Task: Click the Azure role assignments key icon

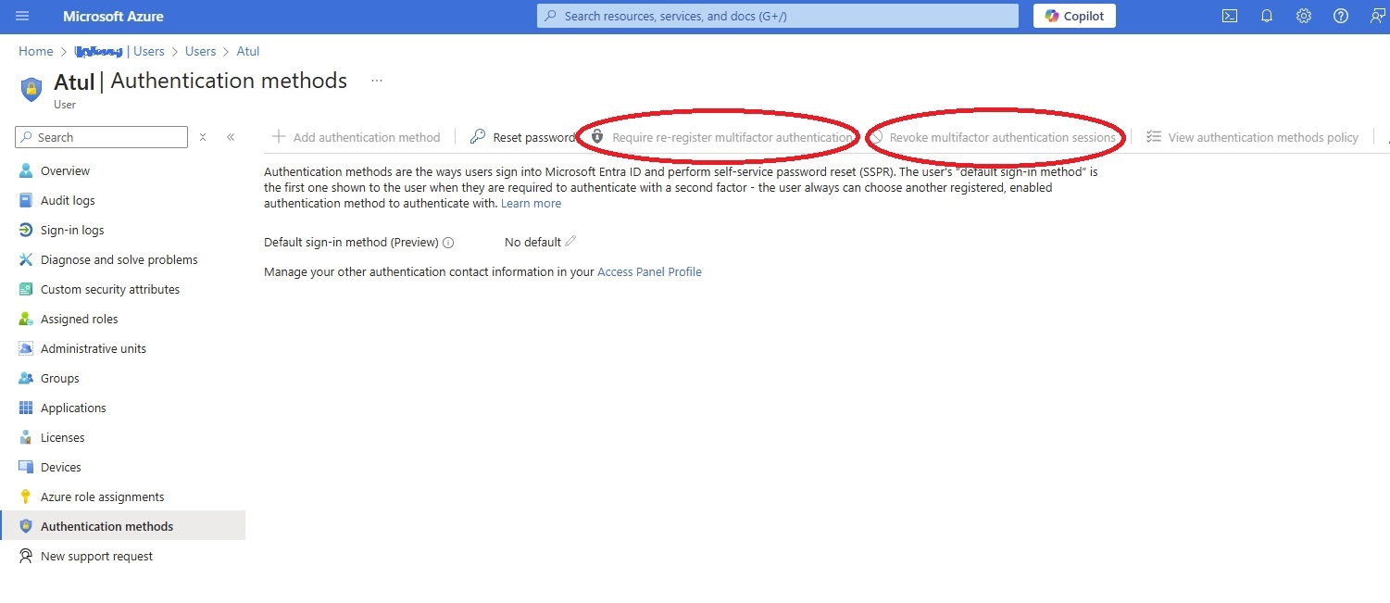Action: point(26,496)
